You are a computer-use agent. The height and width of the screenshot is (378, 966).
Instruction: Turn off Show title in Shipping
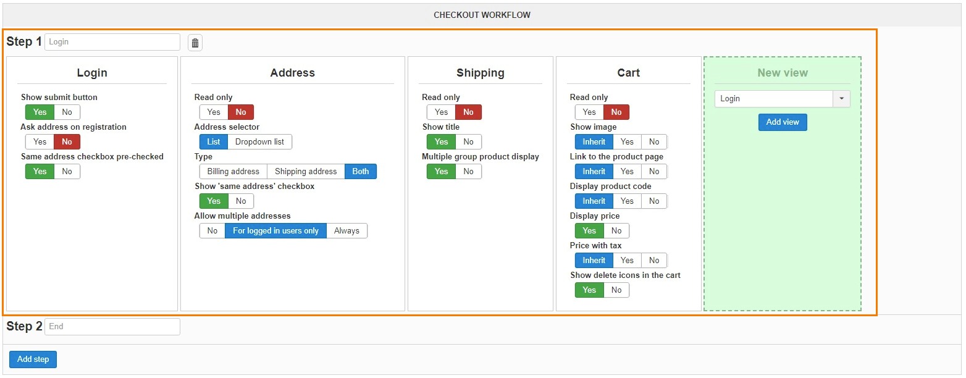pyautogui.click(x=468, y=142)
